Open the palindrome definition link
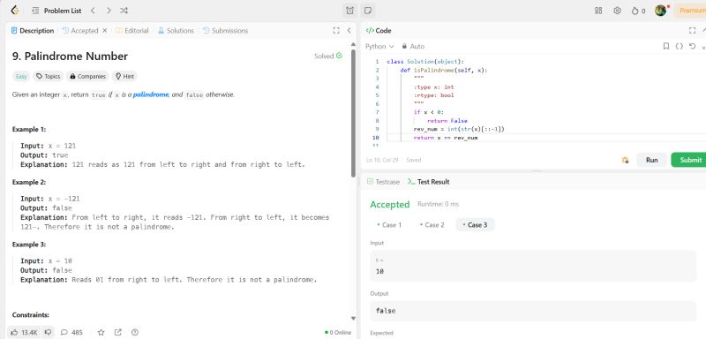 151,95
